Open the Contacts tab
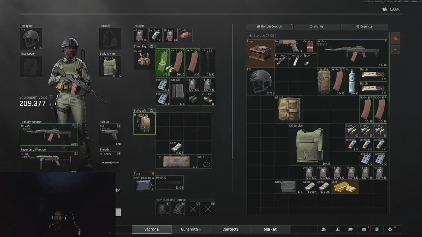 point(230,229)
